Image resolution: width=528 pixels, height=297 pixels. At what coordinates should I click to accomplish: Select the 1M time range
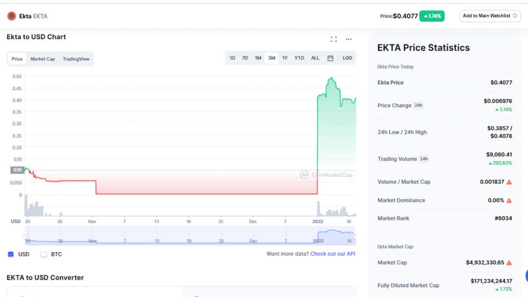(x=258, y=58)
